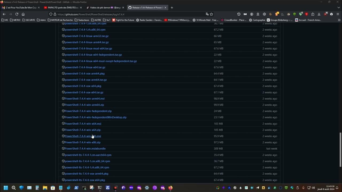
Task: Open Windows taskbar search
Action: click(x=14, y=188)
